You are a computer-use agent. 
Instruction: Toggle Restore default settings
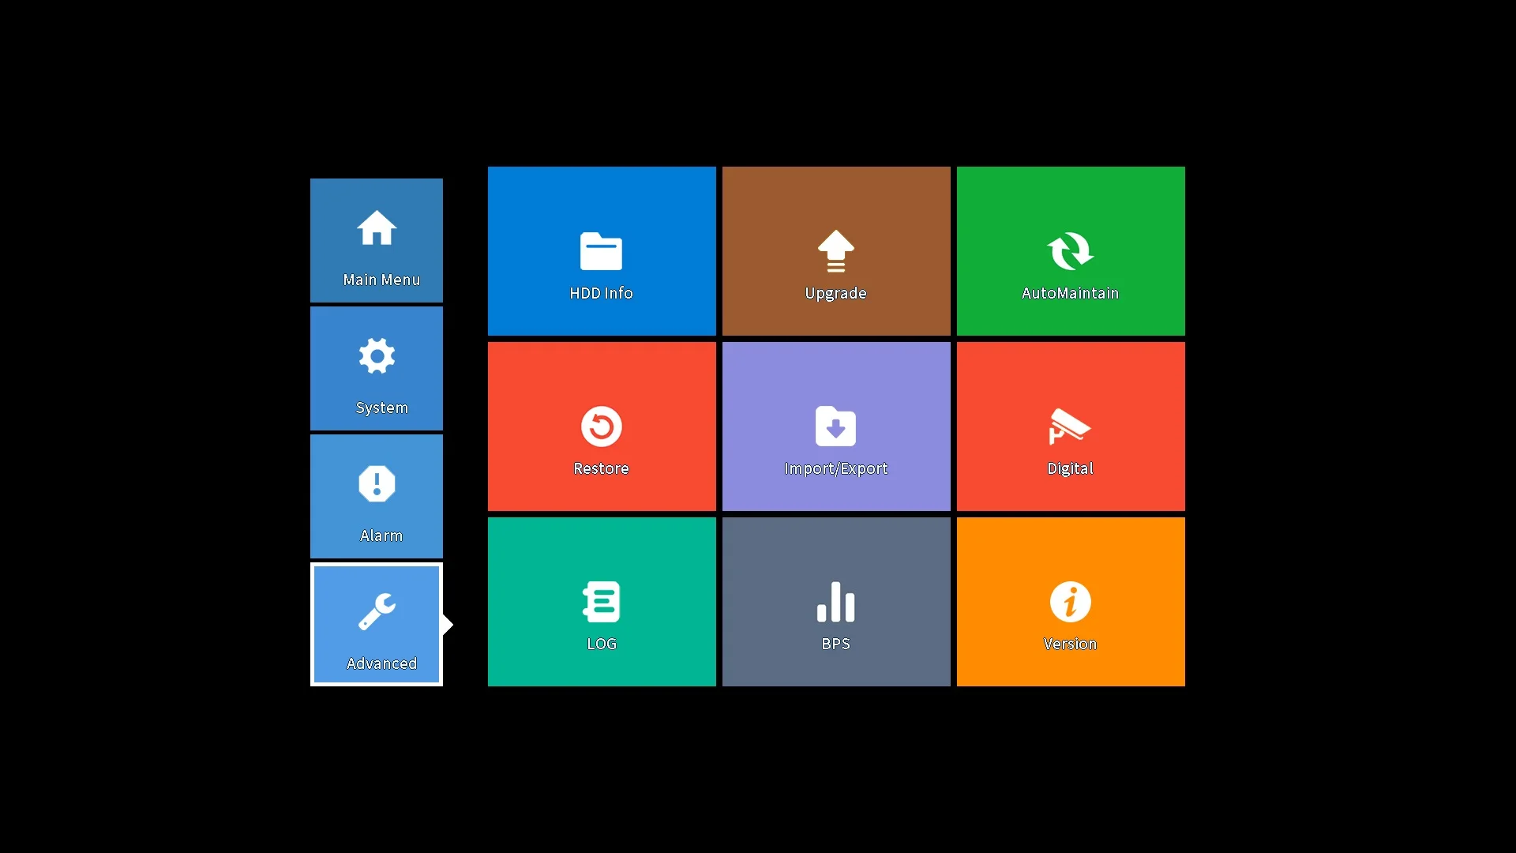point(601,426)
